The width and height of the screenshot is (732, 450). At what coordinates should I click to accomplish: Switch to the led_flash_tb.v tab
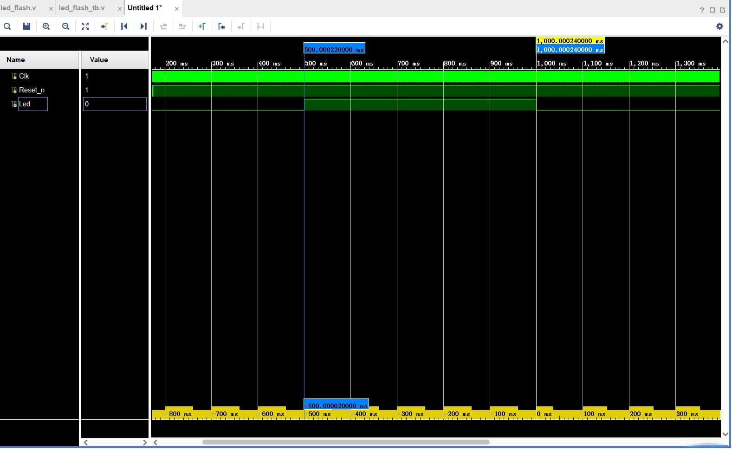[82, 8]
